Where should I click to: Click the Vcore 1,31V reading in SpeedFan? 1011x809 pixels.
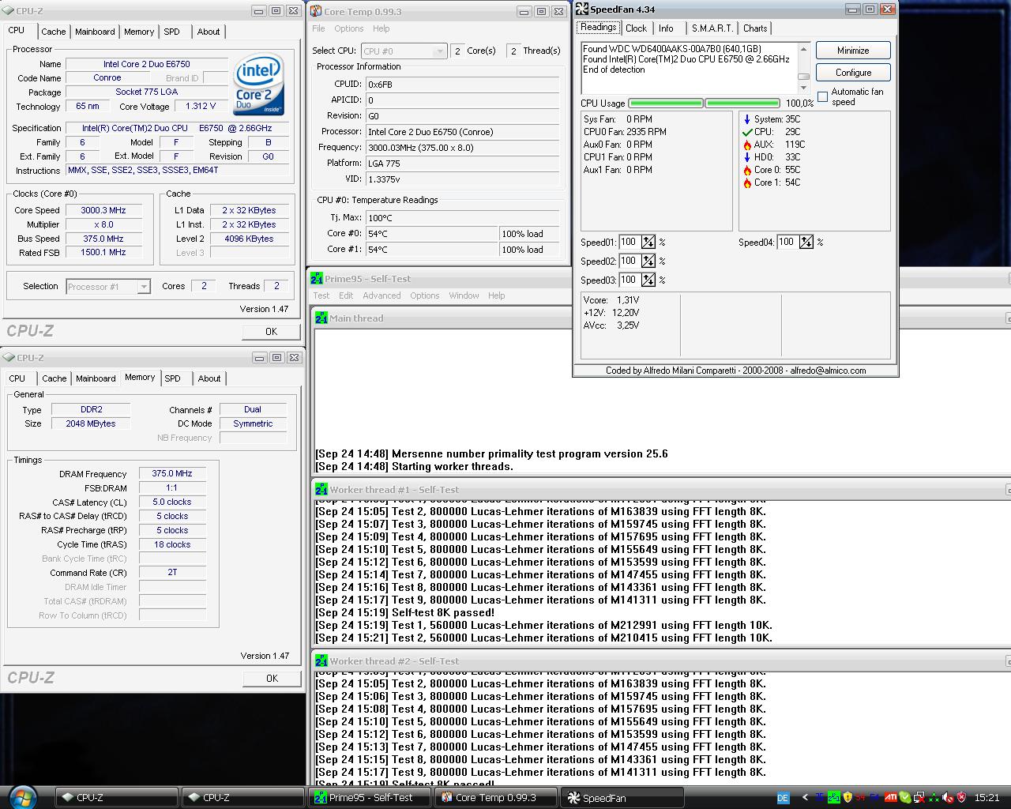(x=611, y=300)
